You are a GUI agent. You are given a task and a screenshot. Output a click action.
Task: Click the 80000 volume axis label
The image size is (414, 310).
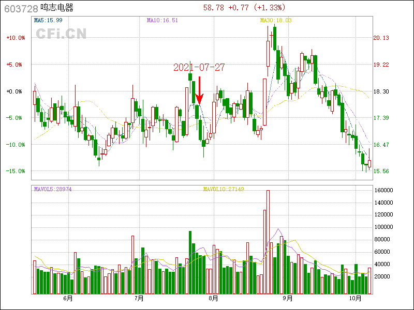(x=382, y=239)
